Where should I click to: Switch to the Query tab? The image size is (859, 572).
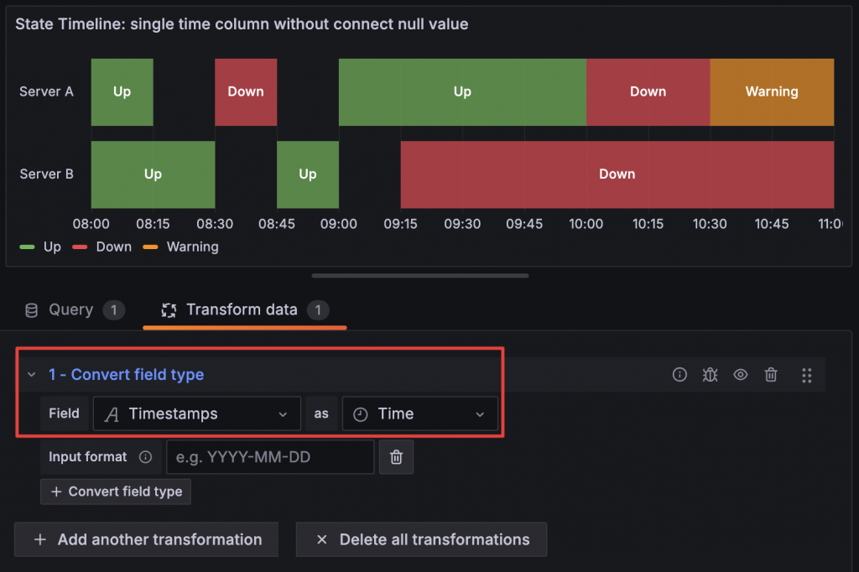[x=70, y=310]
